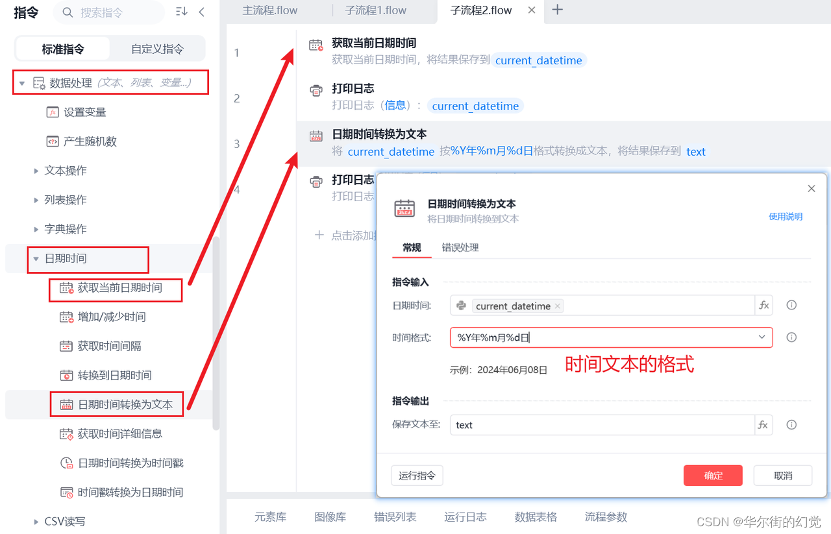
Task: Click the fx button next to 保存文本至 field
Action: click(x=763, y=425)
